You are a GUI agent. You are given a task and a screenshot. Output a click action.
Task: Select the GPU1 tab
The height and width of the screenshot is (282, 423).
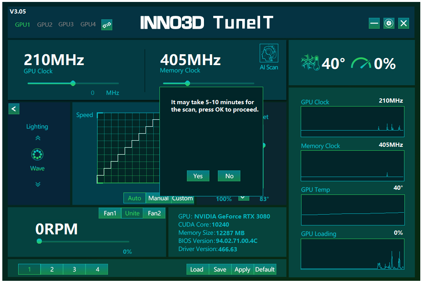point(22,24)
